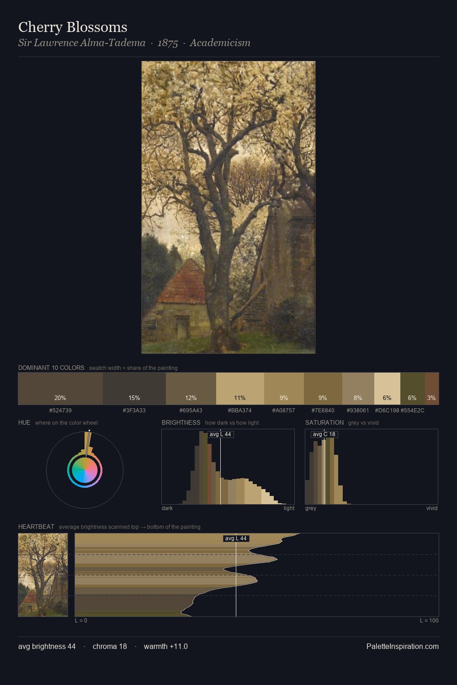Image resolution: width=457 pixels, height=685 pixels.
Task: Click the 'L = 0' axis label
Action: pyautogui.click(x=81, y=621)
